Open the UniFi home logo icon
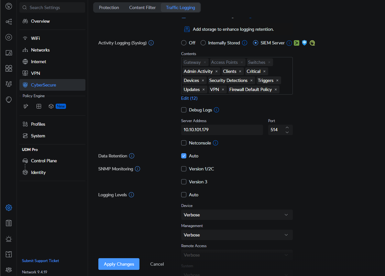The image size is (385, 276). coord(9,6)
